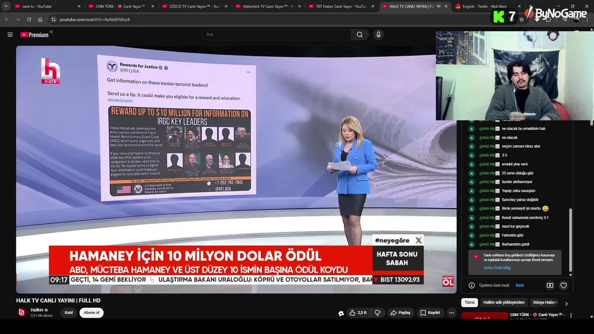
Task: Open CNN TÜRK suggested video thumbnail
Action: click(x=484, y=316)
